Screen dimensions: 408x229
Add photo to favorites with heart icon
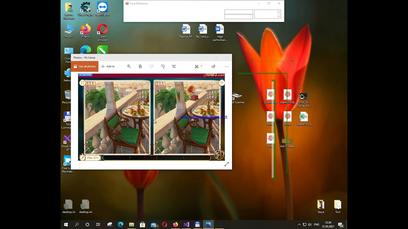151,66
